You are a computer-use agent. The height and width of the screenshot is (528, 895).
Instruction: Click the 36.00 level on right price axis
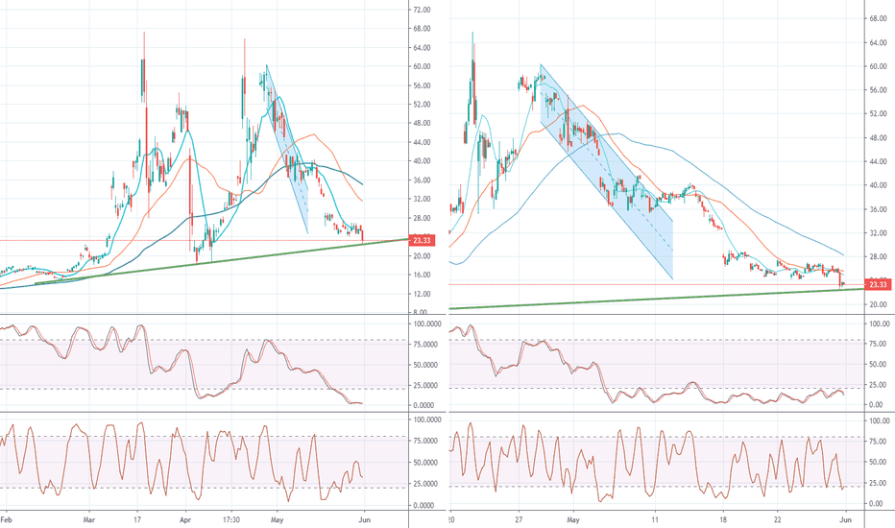(878, 209)
